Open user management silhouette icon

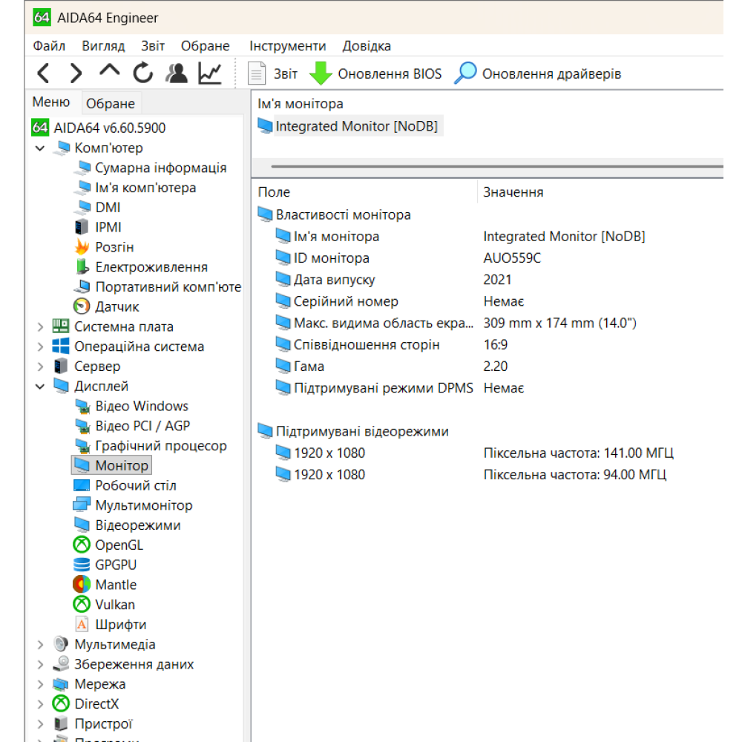177,73
